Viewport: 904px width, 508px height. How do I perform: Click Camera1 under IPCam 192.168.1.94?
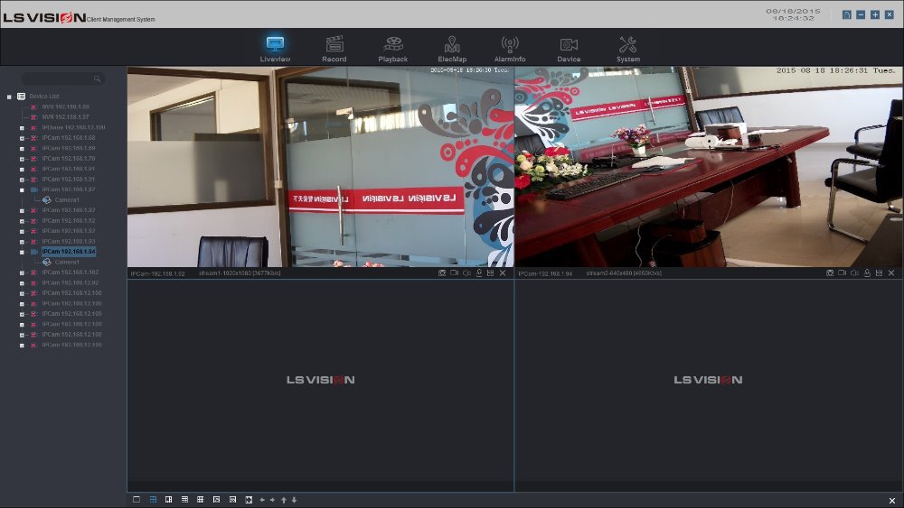pos(67,263)
